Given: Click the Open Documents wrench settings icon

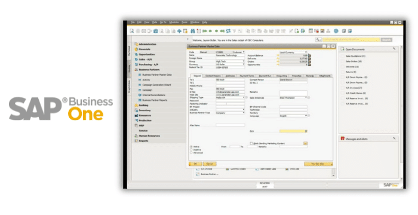Looking at the screenshot, I should point(394,49).
